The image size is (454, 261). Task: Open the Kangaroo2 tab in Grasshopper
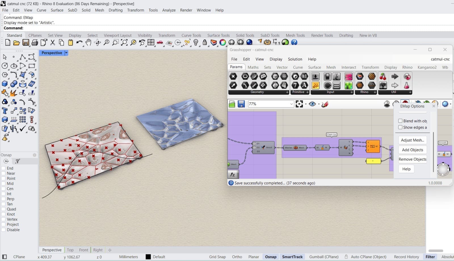(x=427, y=67)
